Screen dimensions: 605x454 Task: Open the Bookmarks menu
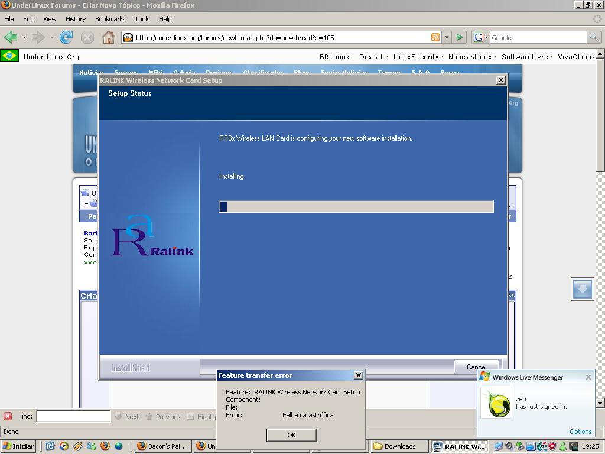pyautogui.click(x=110, y=19)
